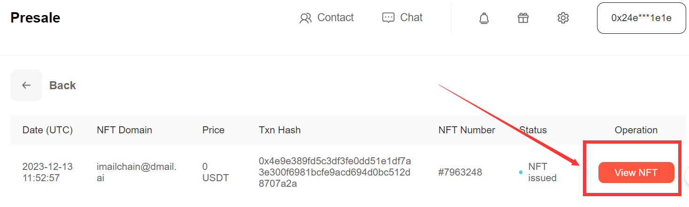Open the Chat menu item
The height and width of the screenshot is (207, 689).
pos(402,18)
